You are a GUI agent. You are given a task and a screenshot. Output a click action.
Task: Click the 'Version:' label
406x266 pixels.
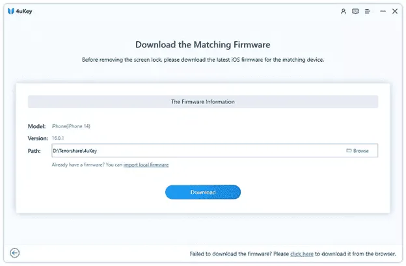37,138
